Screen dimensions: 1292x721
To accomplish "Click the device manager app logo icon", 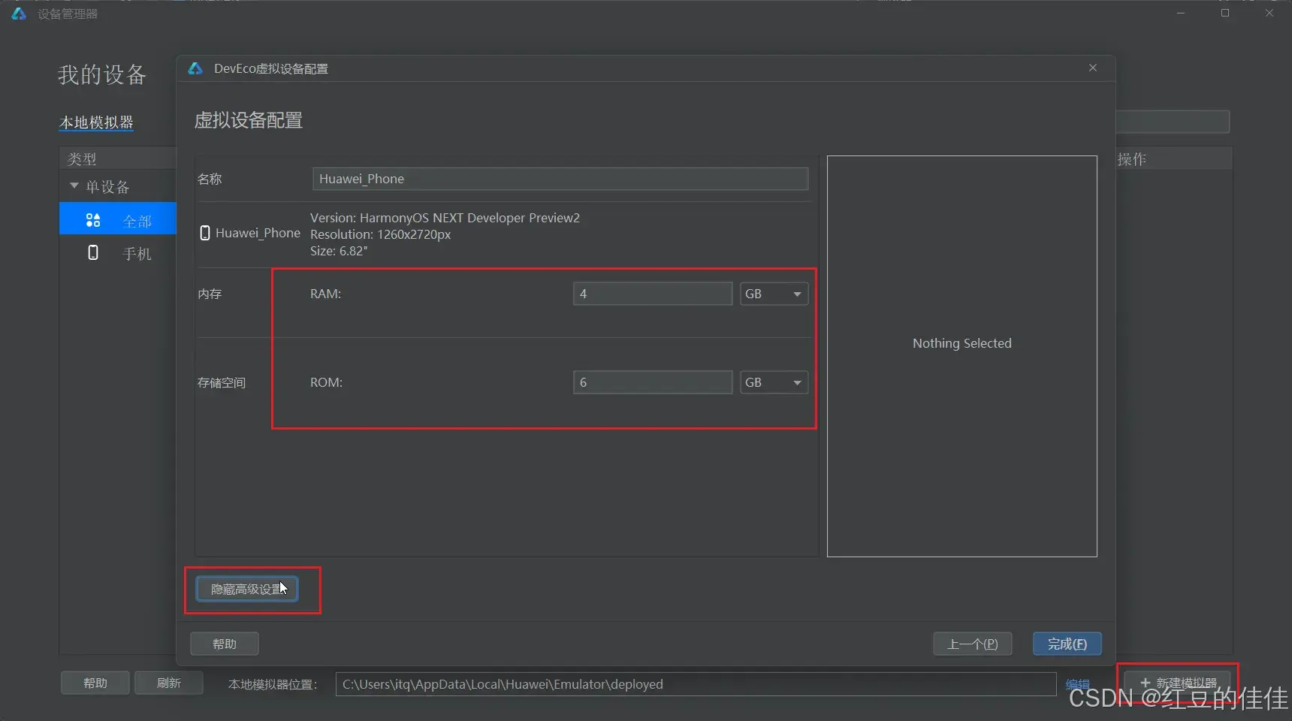I will coord(19,14).
